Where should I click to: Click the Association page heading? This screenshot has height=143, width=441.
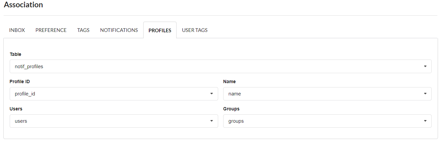click(23, 5)
